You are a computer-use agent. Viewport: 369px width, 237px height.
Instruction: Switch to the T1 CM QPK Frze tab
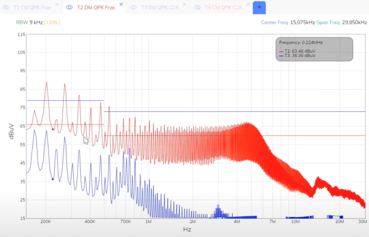(32, 7)
